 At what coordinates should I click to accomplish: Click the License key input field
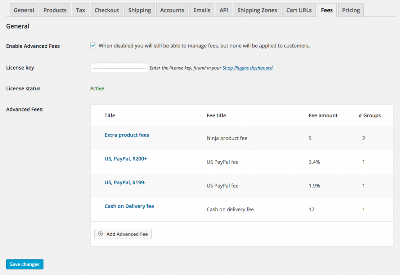click(119, 67)
